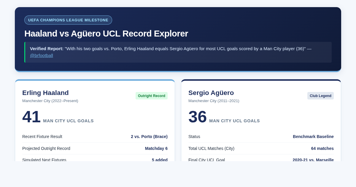Click the 64 matches value
356x187 pixels.
[322, 148]
